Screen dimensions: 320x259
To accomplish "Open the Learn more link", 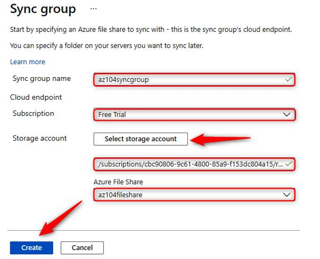I will point(27,62).
